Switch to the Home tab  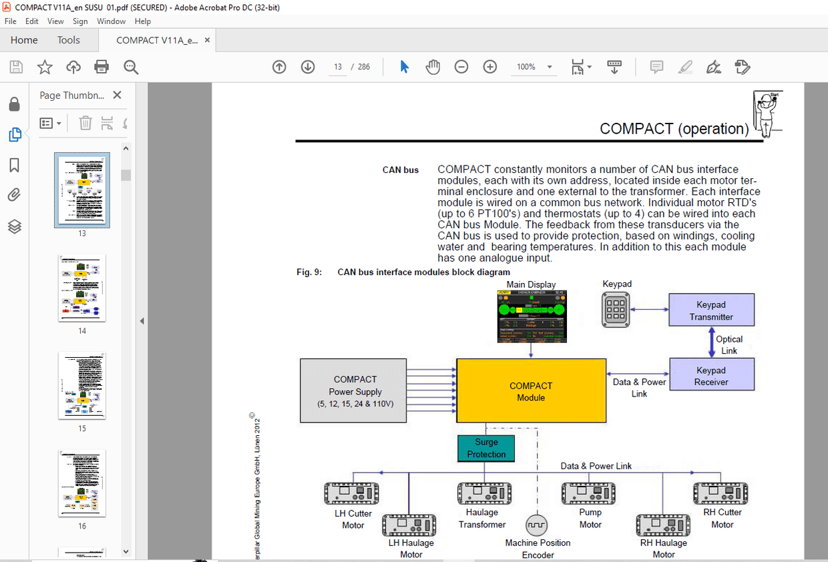coord(24,40)
